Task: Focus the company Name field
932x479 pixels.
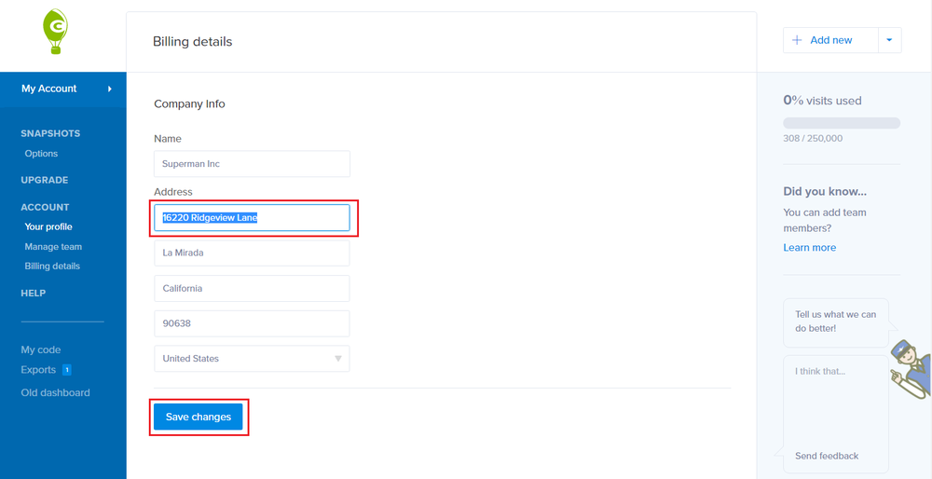Action: click(x=252, y=163)
